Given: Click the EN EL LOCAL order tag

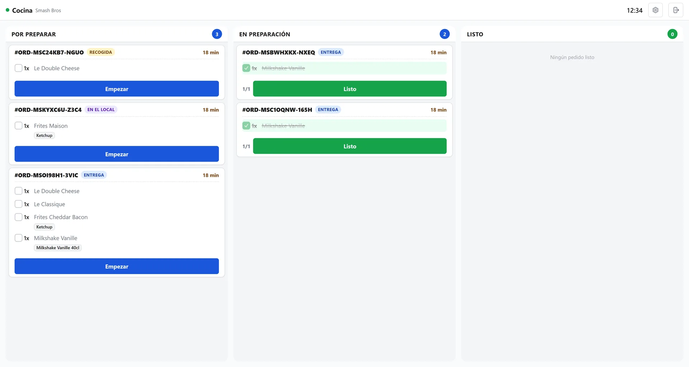Looking at the screenshot, I should 101,110.
